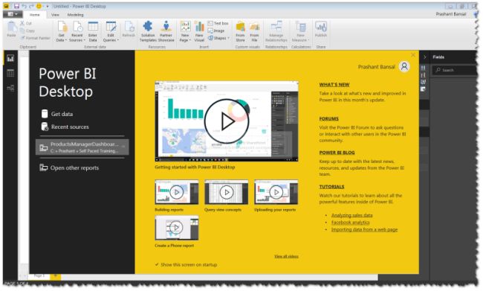Click Prashant Bansal name in title area

click(450, 14)
